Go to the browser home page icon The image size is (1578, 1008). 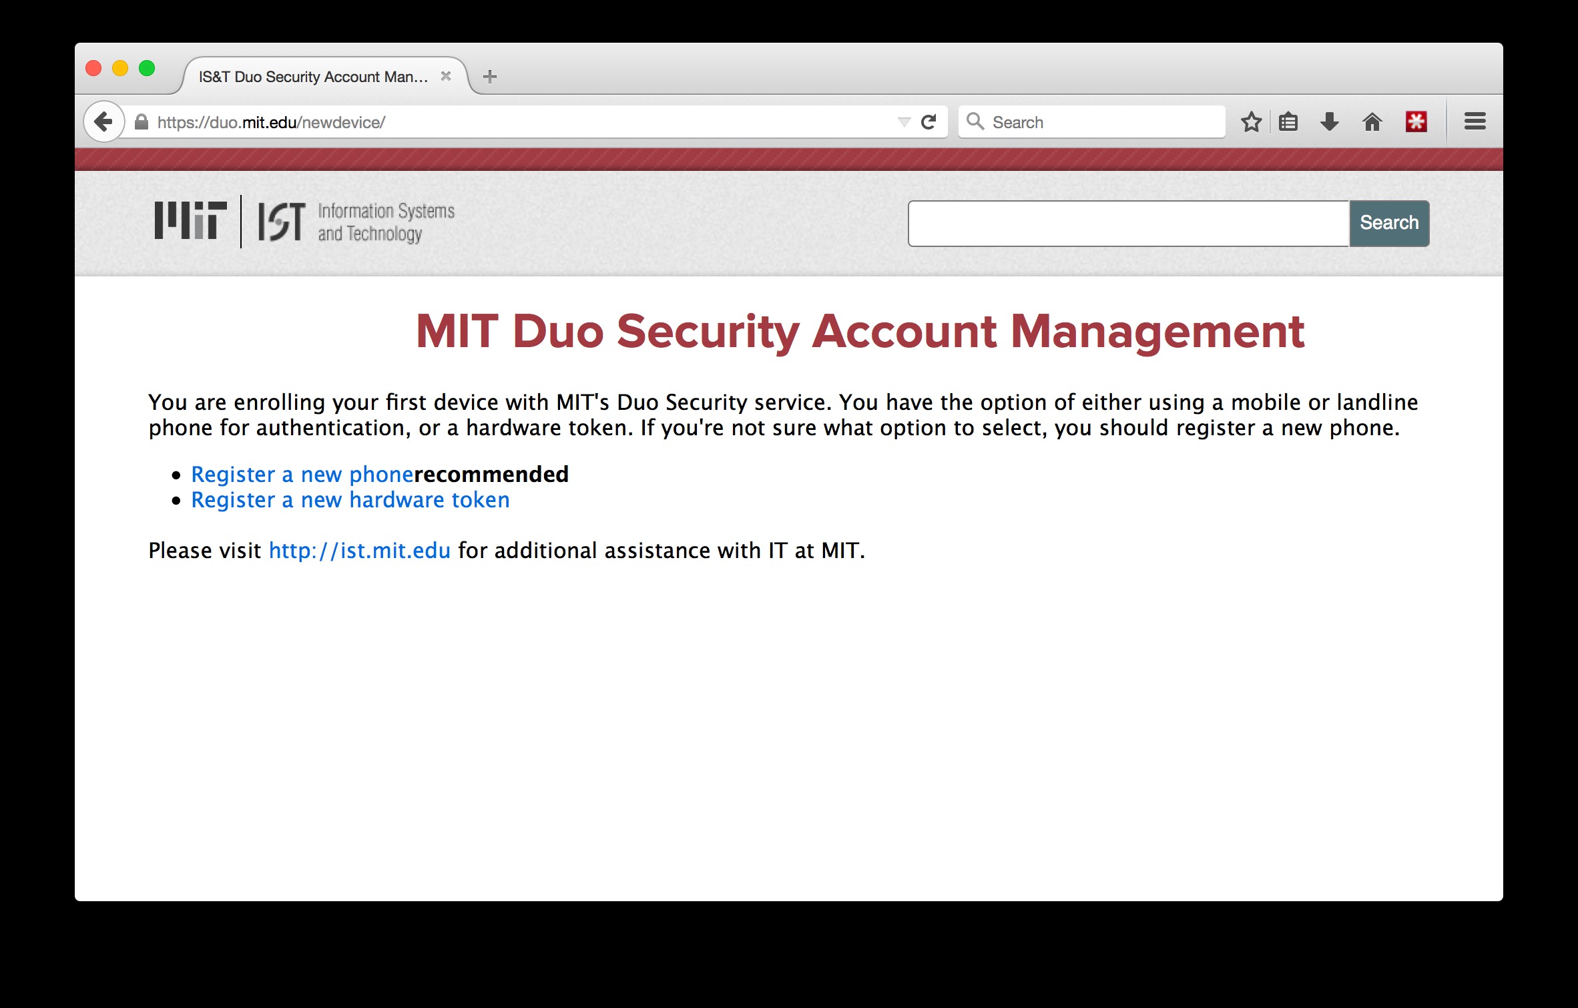pos(1372,122)
